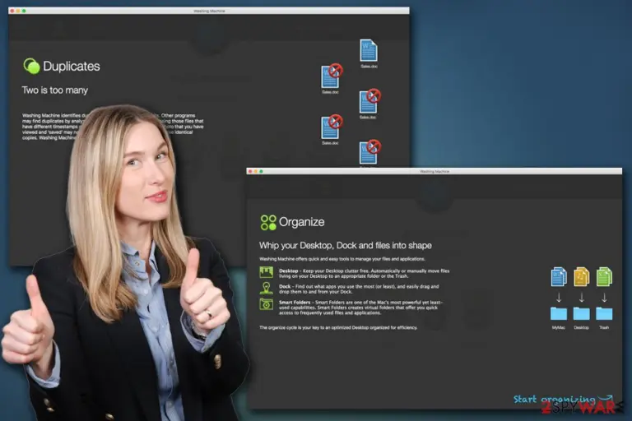
Task: Click the yellow document icon above Desktop
Action: [x=581, y=276]
